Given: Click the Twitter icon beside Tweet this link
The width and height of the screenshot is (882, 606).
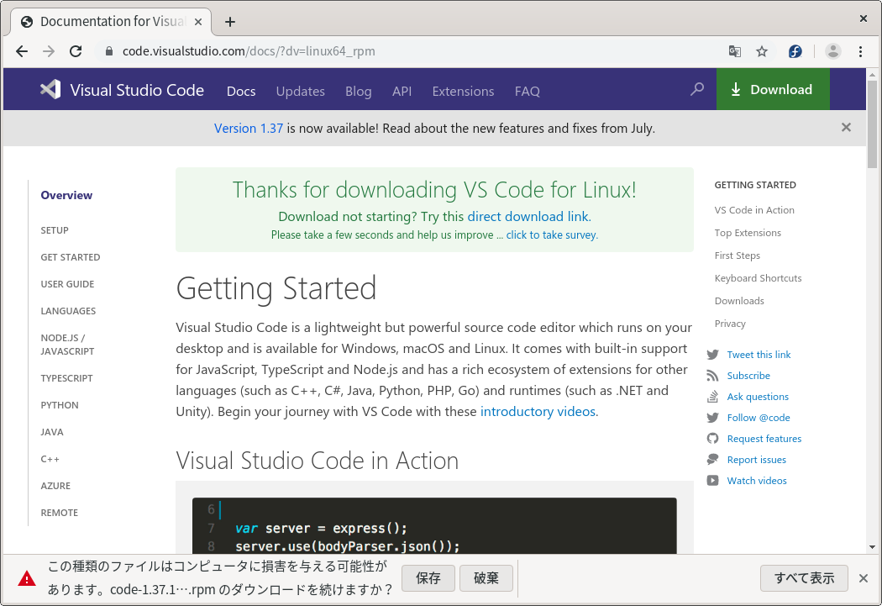Looking at the screenshot, I should pyautogui.click(x=712, y=355).
